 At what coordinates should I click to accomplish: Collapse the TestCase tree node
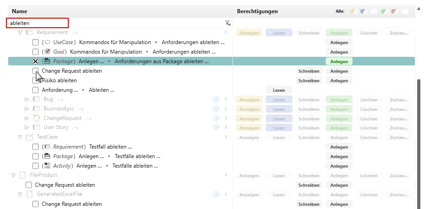pos(20,137)
